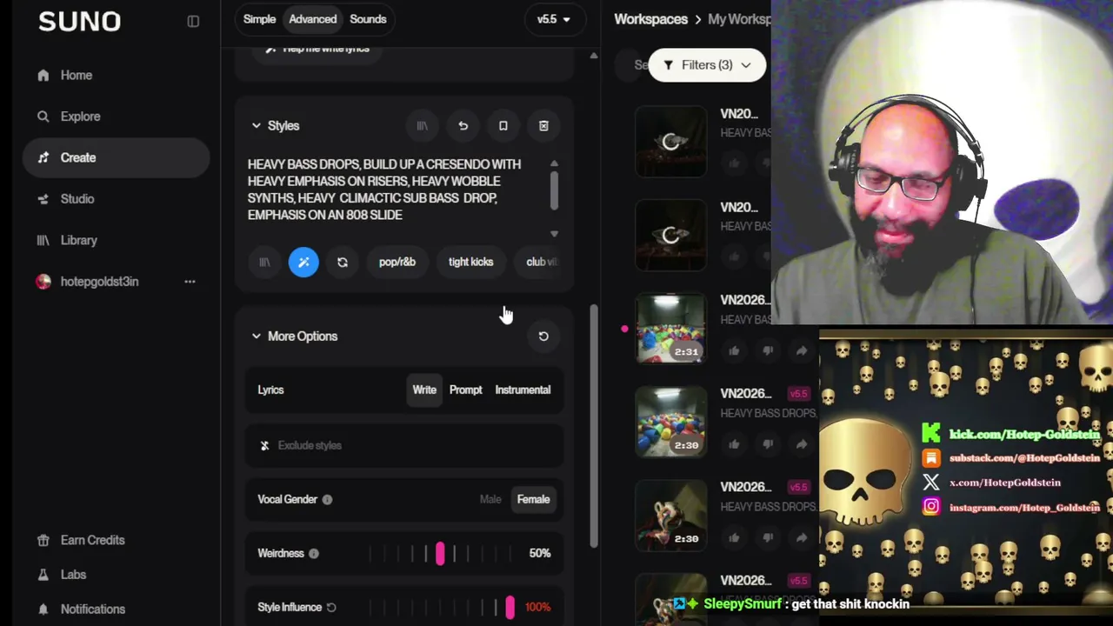Set Vocal Gender to Female

(x=533, y=500)
